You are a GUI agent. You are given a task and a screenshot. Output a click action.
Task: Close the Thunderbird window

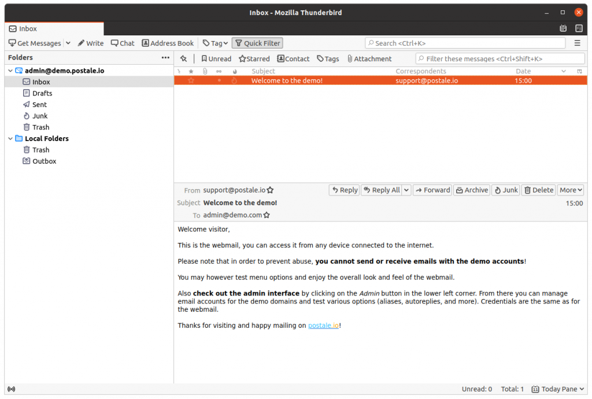pyautogui.click(x=578, y=13)
